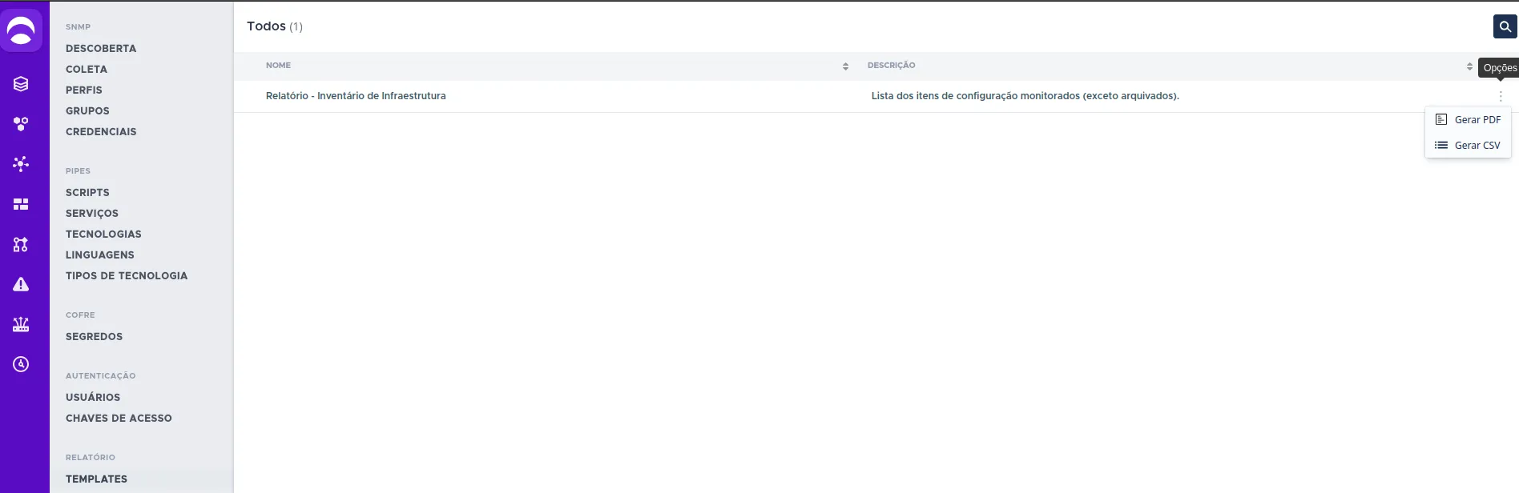This screenshot has width=1519, height=493.
Task: Click the app logo at top of sidebar
Action: point(21,31)
